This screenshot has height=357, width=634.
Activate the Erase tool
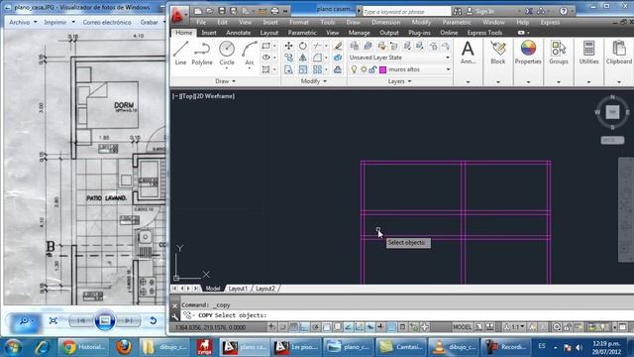coord(338,46)
